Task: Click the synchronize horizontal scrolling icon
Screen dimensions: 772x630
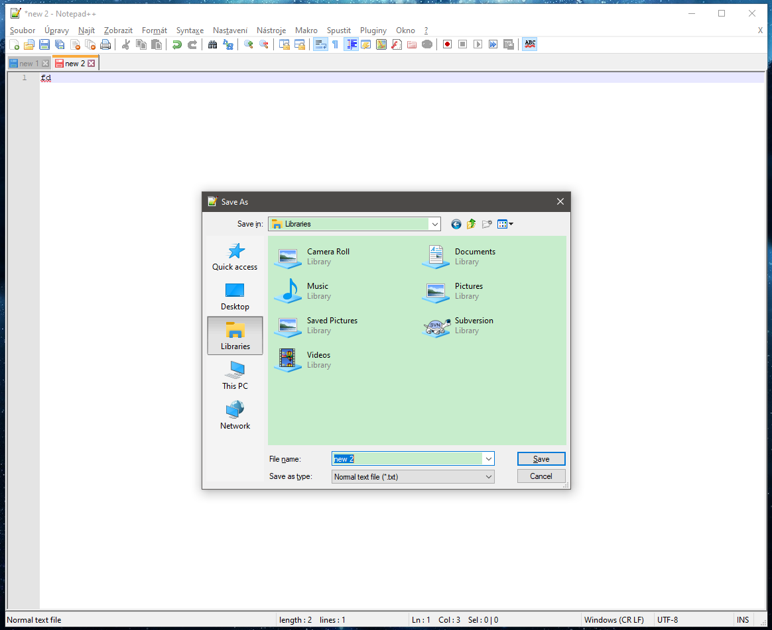Action: click(299, 44)
